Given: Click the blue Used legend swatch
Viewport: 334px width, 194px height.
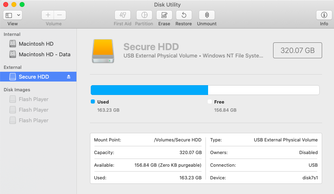Looking at the screenshot, I should [93, 101].
